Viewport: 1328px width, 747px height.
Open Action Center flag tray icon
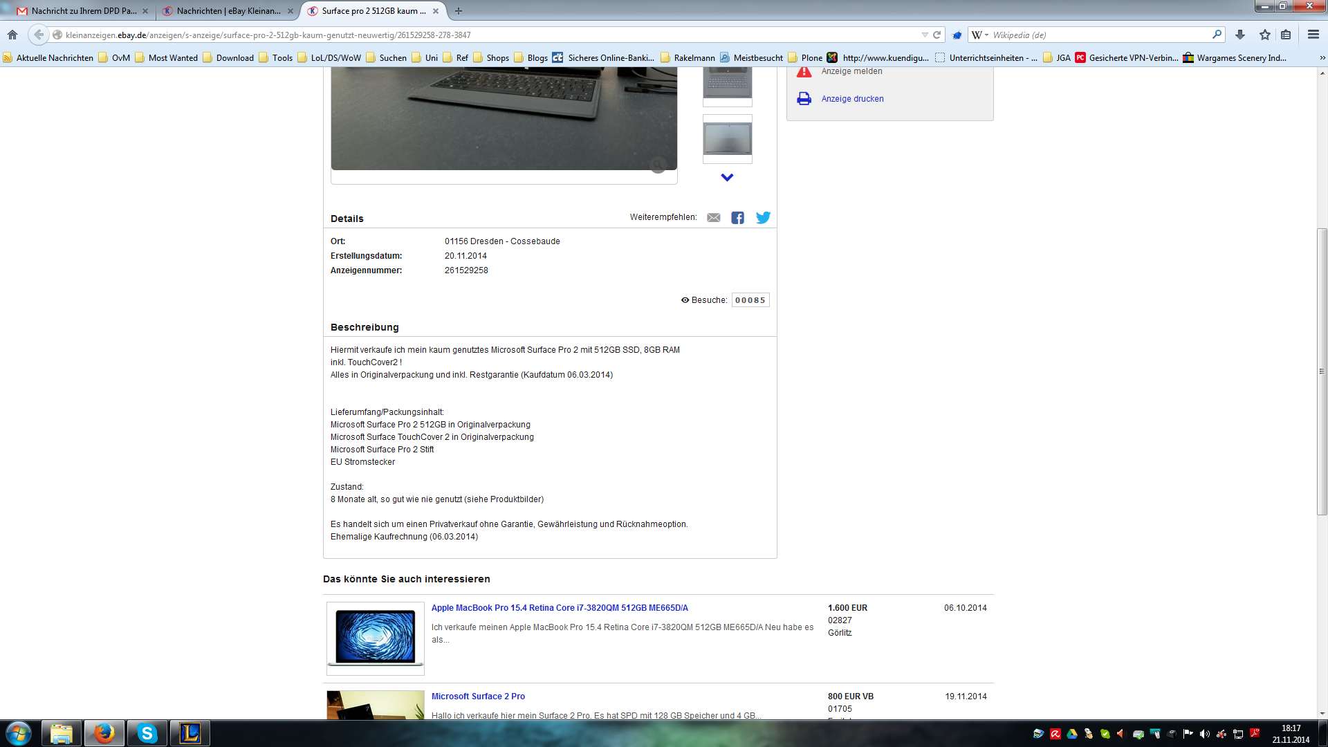point(1188,734)
